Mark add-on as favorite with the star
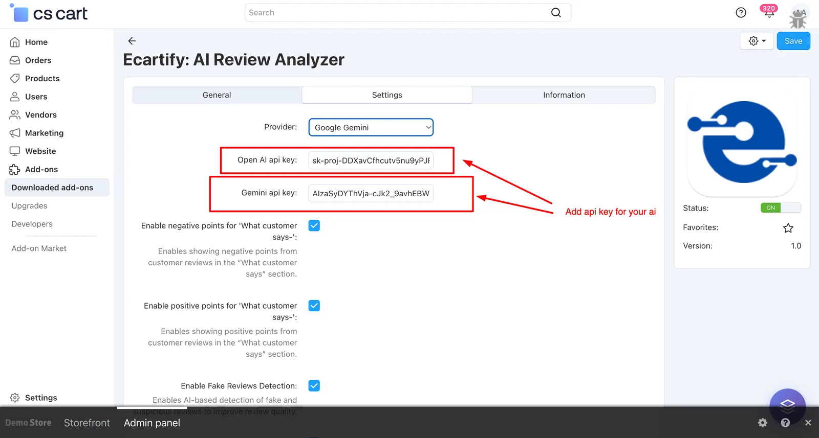819x438 pixels. pyautogui.click(x=788, y=228)
